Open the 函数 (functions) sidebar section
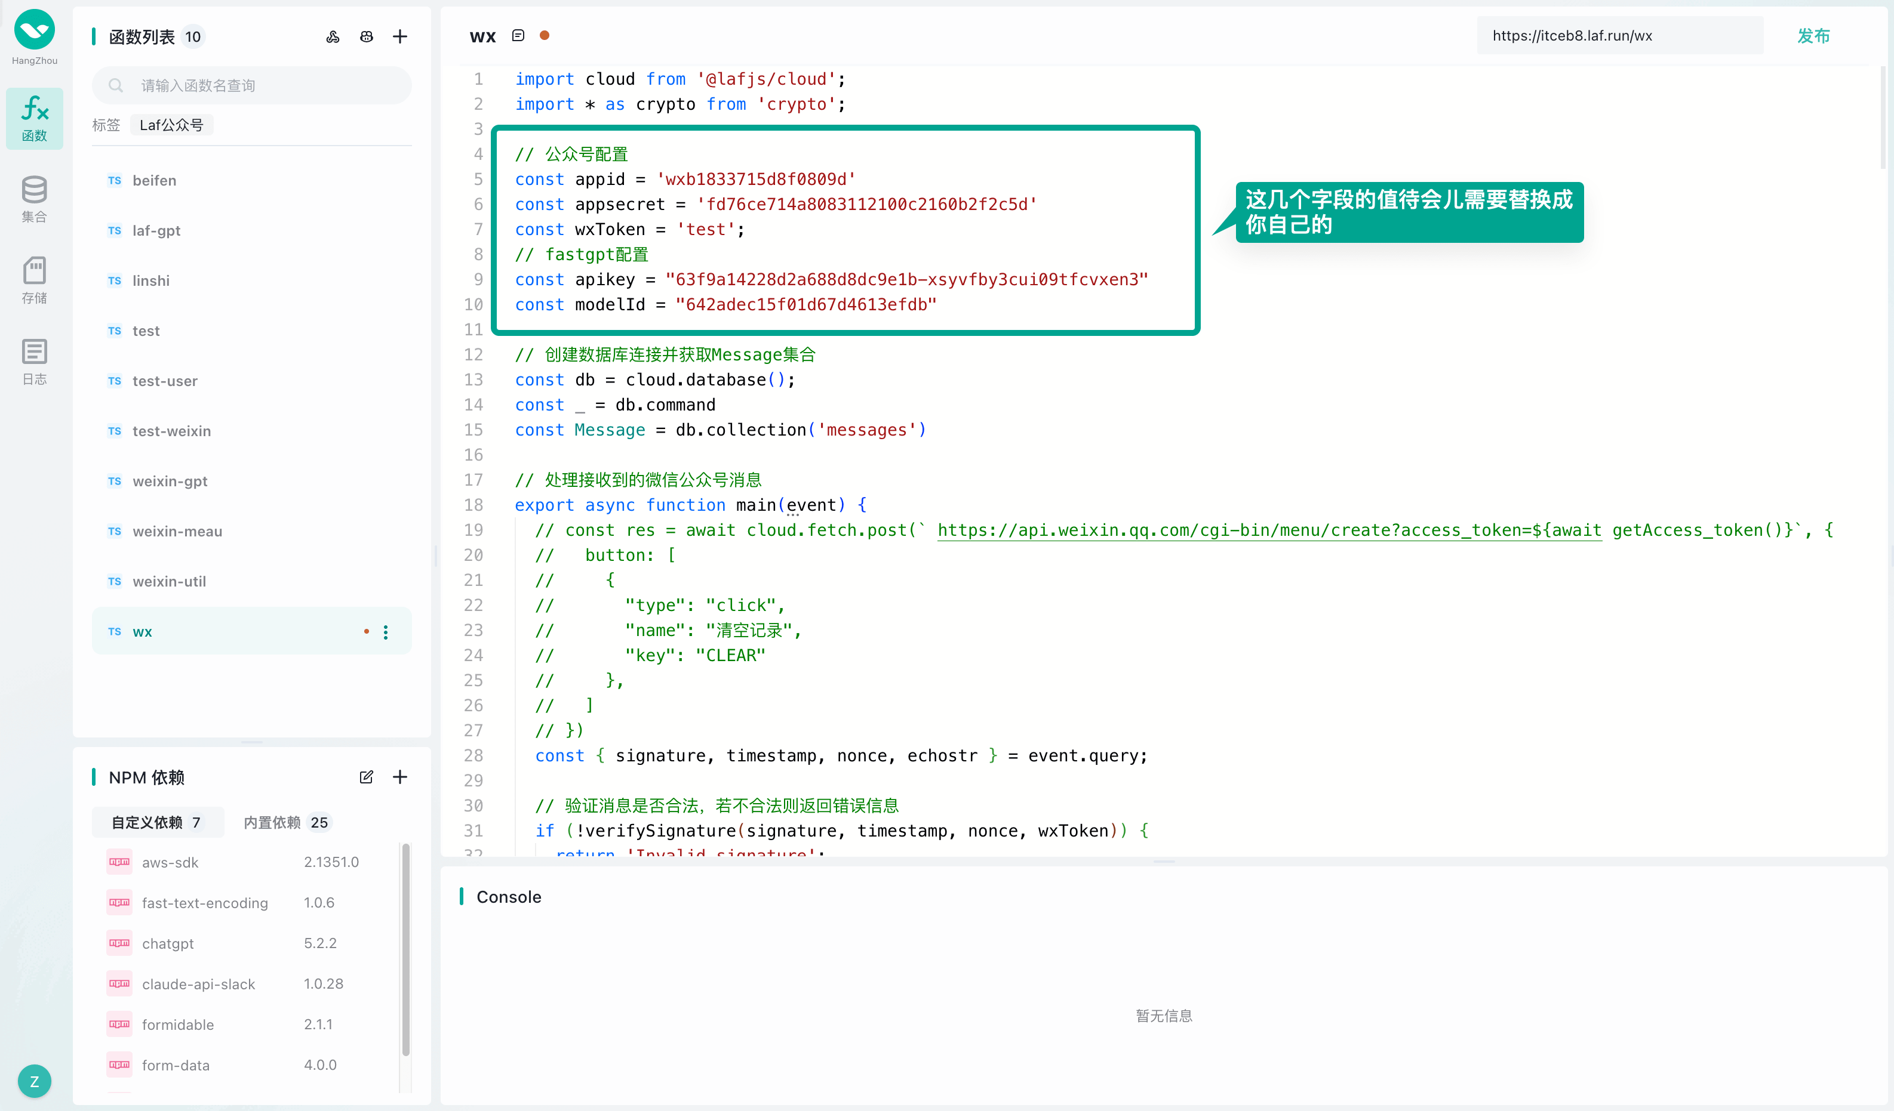1894x1111 pixels. 35,118
